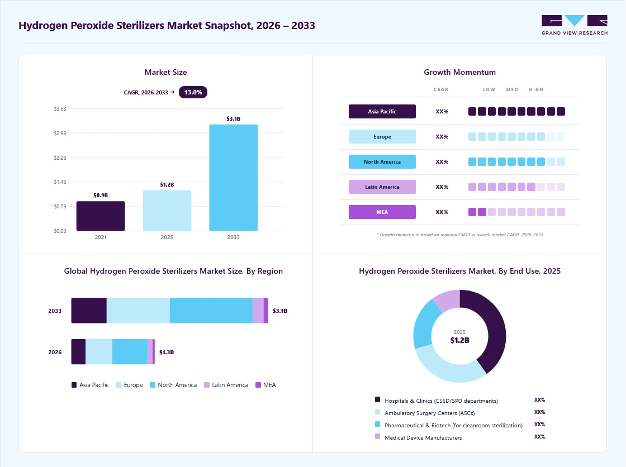Click the Europe segment in the 2033 stacked bar
626x467 pixels.
click(138, 311)
